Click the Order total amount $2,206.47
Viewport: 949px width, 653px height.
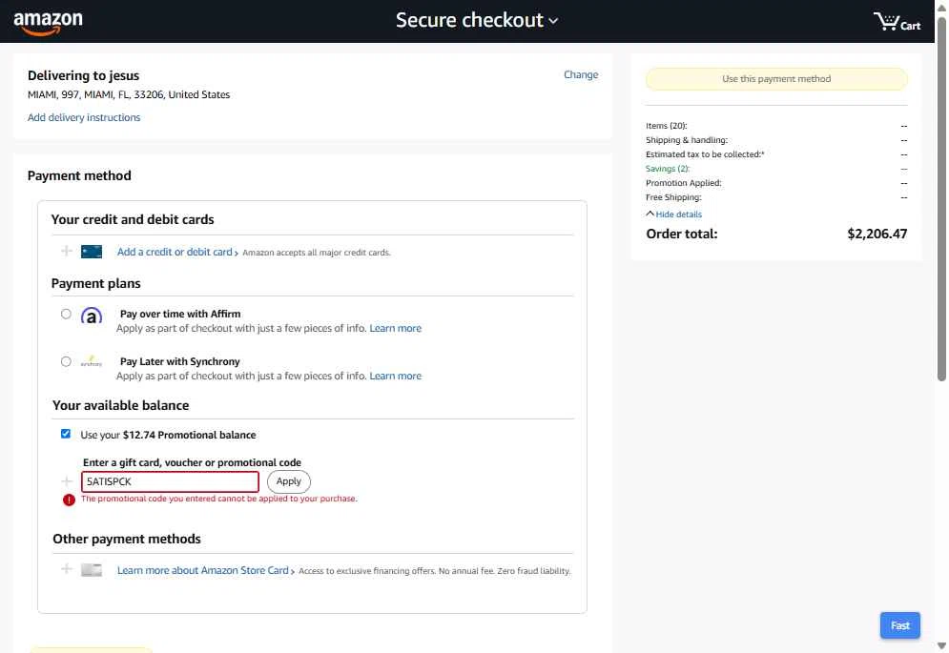pyautogui.click(x=877, y=234)
